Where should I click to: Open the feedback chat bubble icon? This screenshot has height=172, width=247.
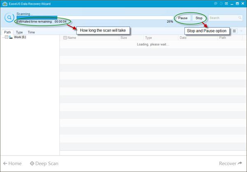(x=216, y=3)
